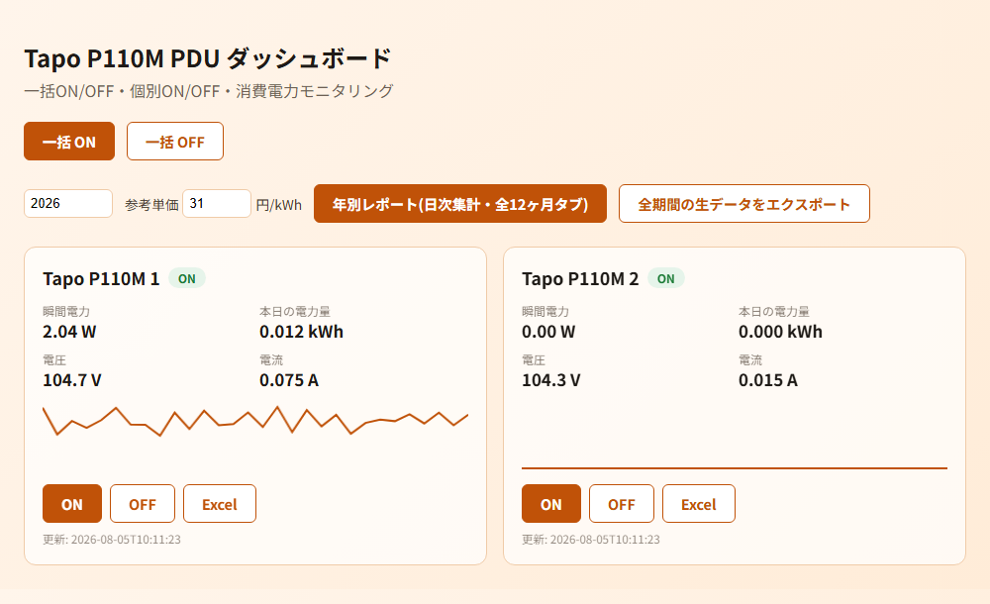Generate the 年別レポート yearly report

point(460,203)
